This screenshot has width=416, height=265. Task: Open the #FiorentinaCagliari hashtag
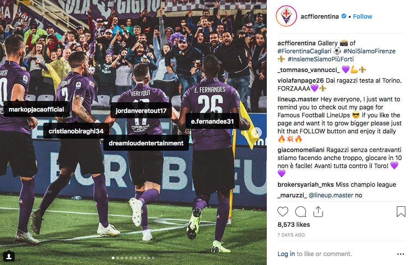(x=304, y=51)
